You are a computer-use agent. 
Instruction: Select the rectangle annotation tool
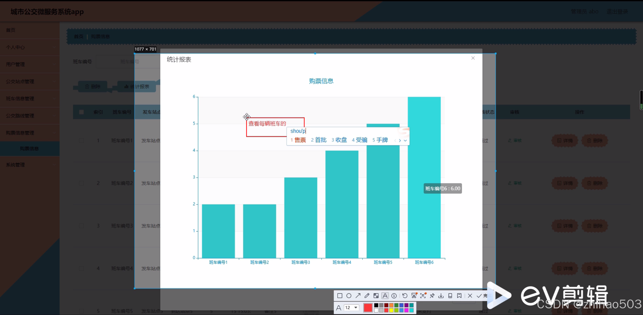pyautogui.click(x=340, y=296)
